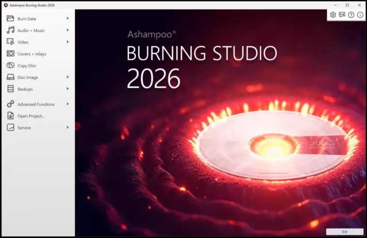This screenshot has height=238, width=367.
Task: Expand the Backups submenu arrow
Action: tap(68, 89)
